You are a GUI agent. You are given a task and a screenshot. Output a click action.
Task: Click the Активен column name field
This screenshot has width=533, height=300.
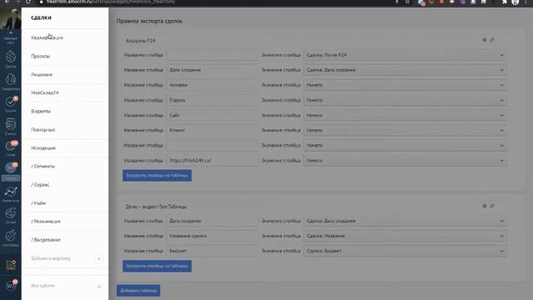pyautogui.click(x=212, y=85)
